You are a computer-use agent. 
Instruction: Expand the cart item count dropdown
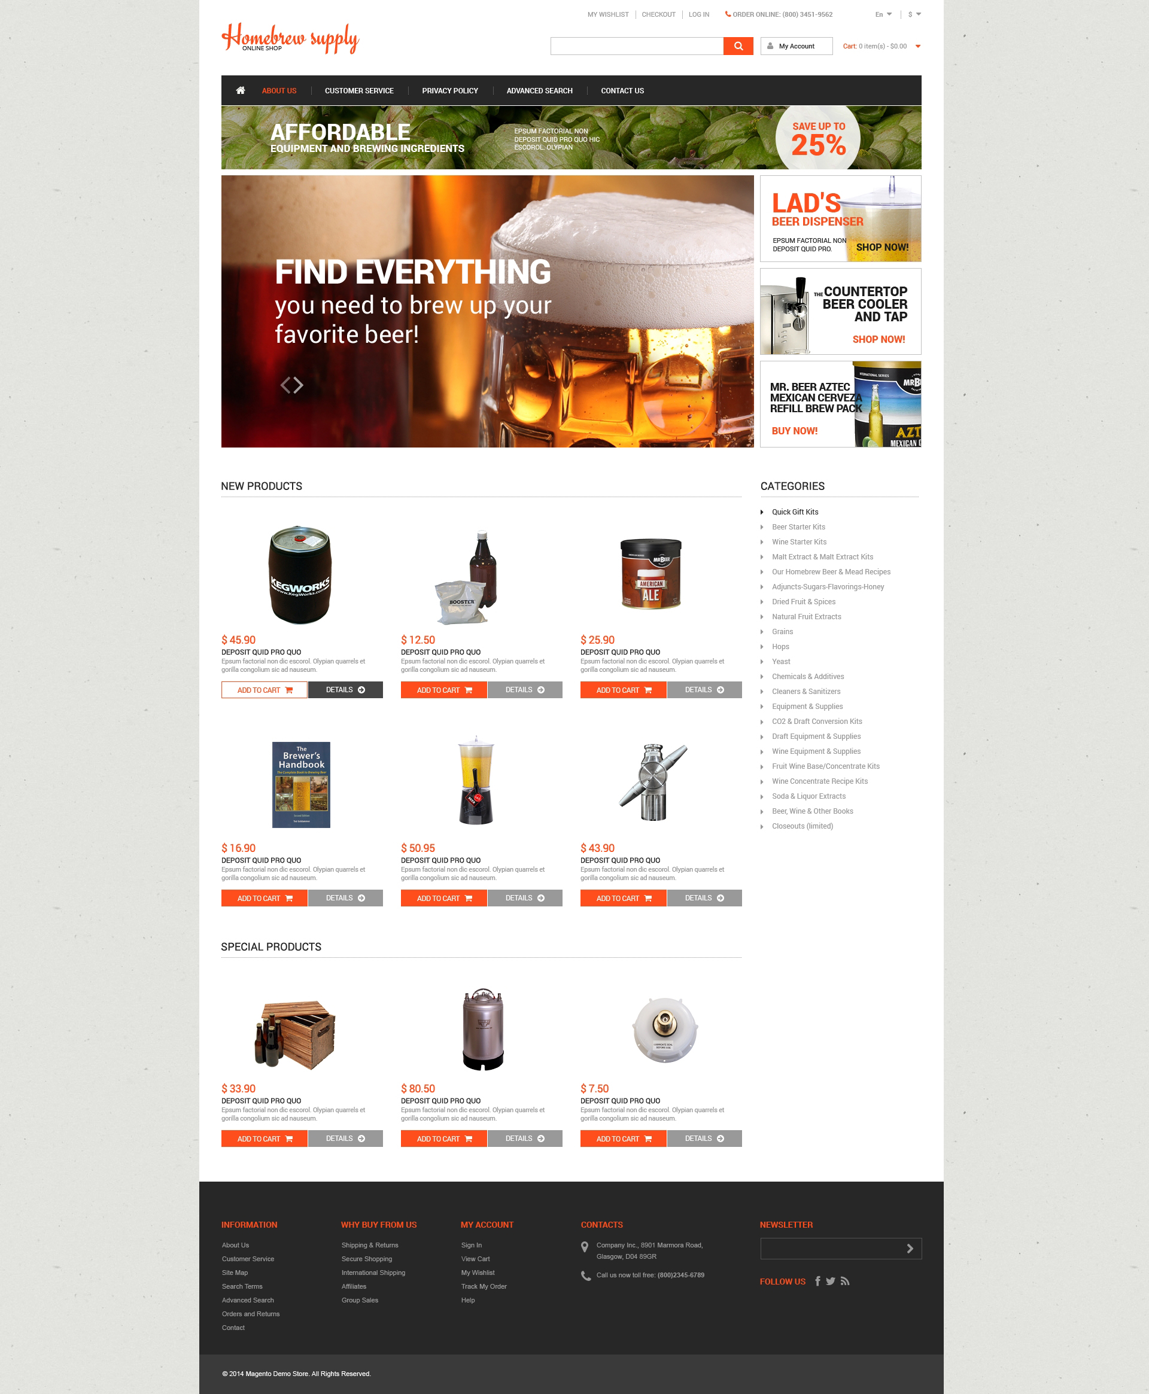point(919,46)
